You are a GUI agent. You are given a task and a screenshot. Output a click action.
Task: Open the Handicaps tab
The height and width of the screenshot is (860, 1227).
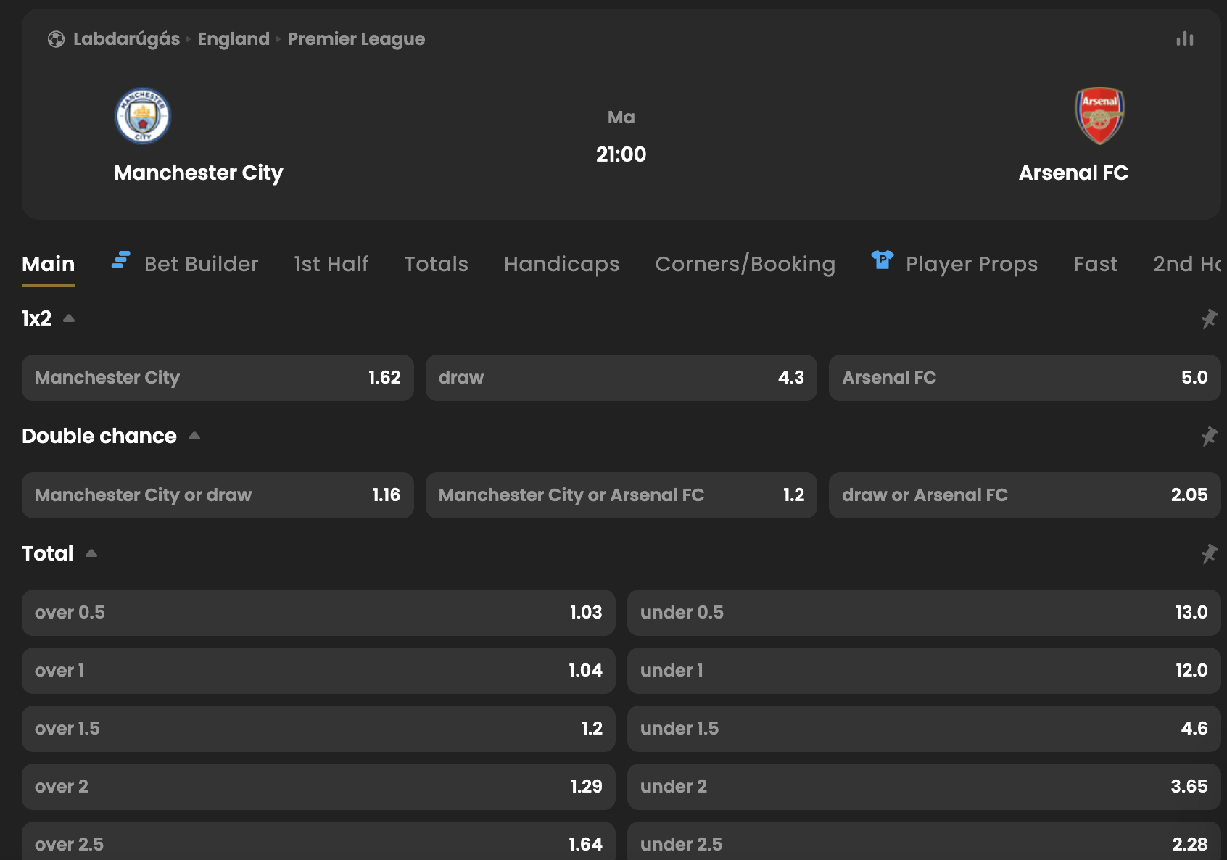pyautogui.click(x=562, y=264)
